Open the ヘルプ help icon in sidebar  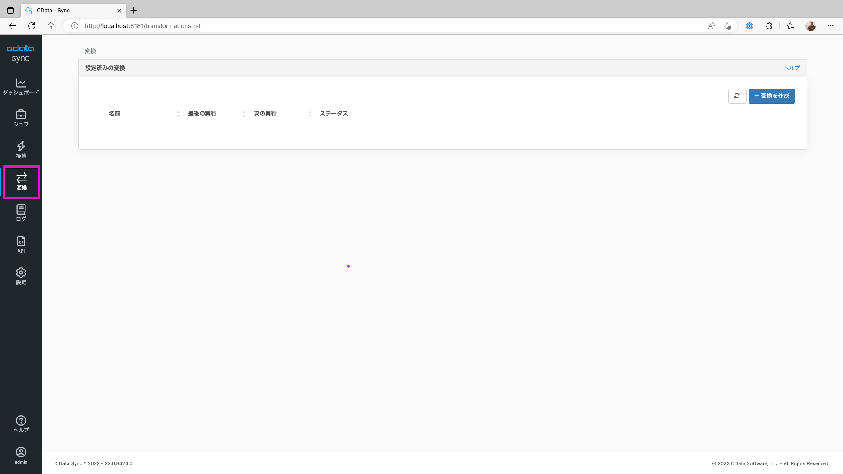[x=21, y=424]
